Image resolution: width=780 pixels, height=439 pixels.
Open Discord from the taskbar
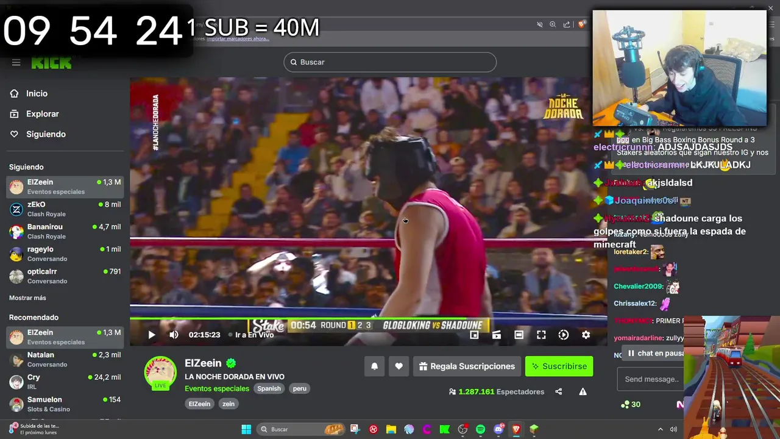click(498, 429)
